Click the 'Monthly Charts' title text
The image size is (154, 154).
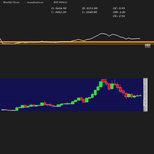click(11, 2)
